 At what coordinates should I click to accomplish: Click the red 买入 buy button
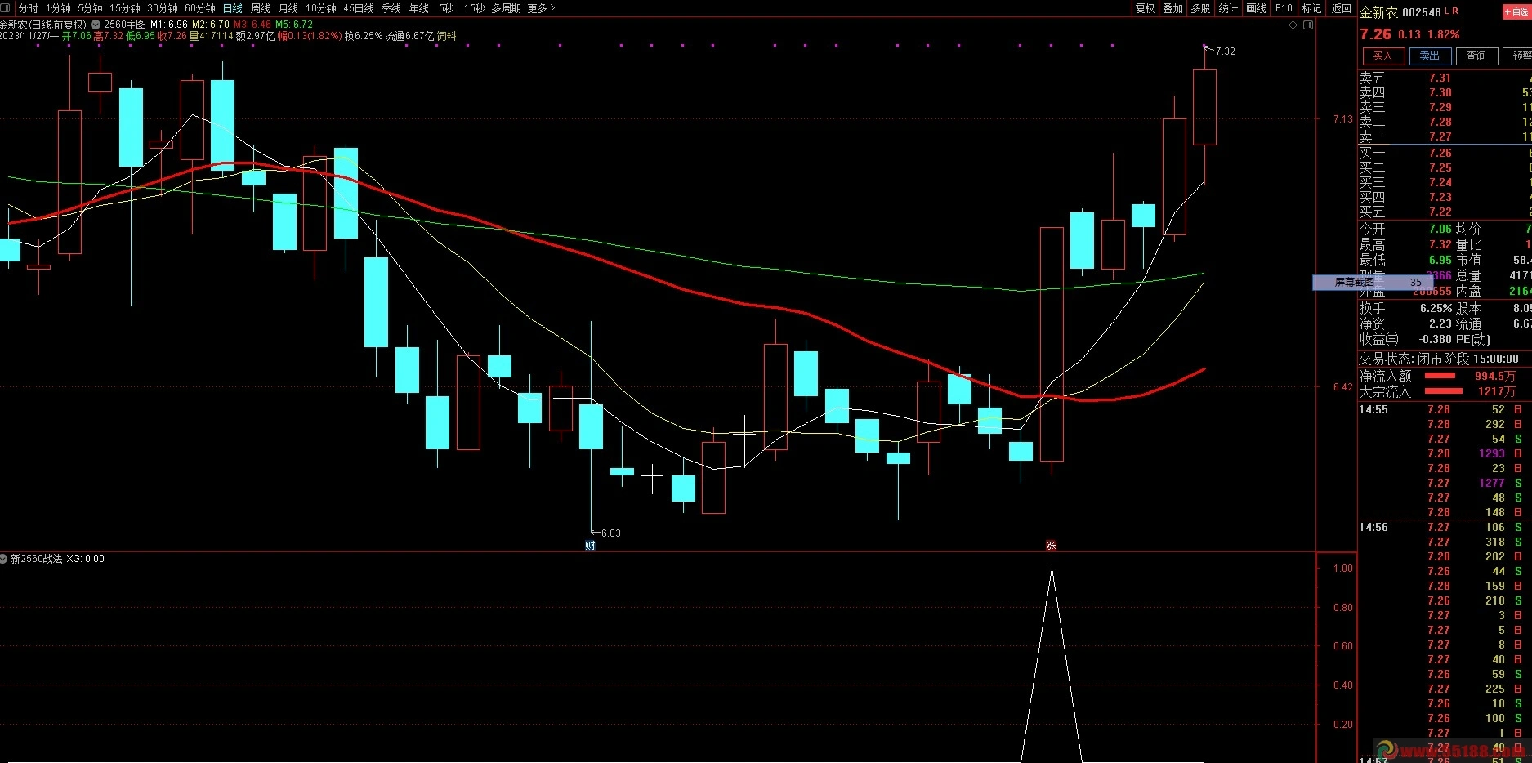(1382, 56)
